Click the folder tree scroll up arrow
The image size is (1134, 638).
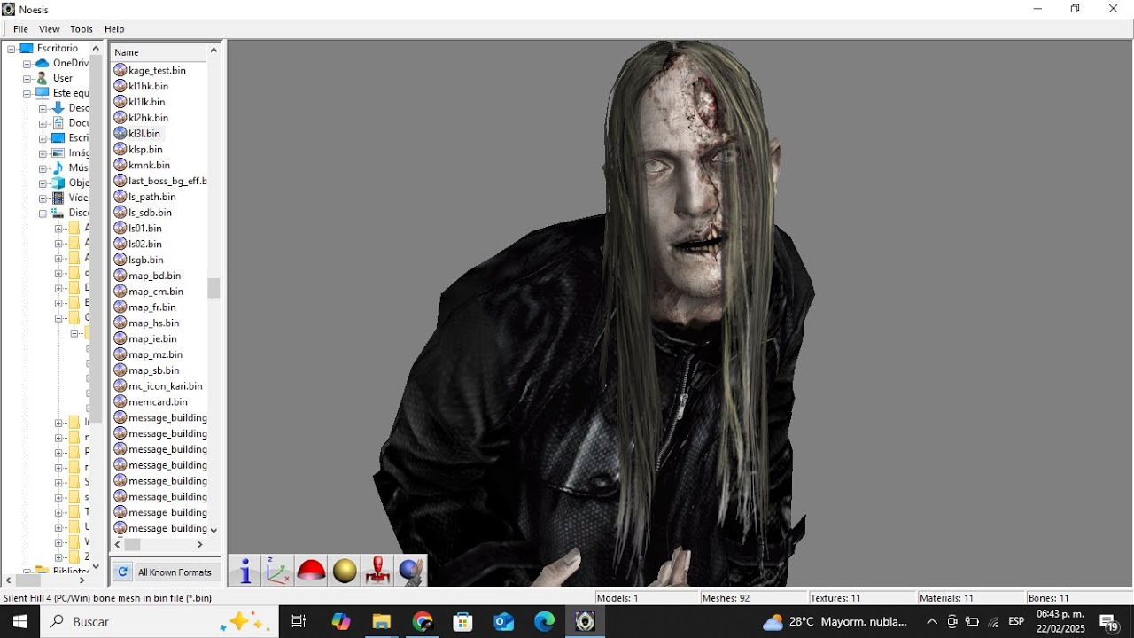pos(97,49)
